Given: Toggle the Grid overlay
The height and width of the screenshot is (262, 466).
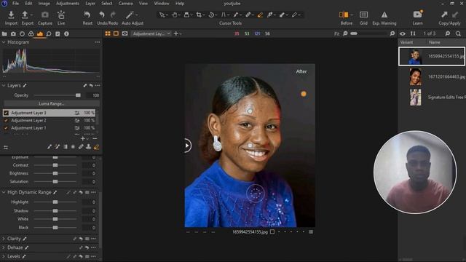Looking at the screenshot, I should [363, 15].
